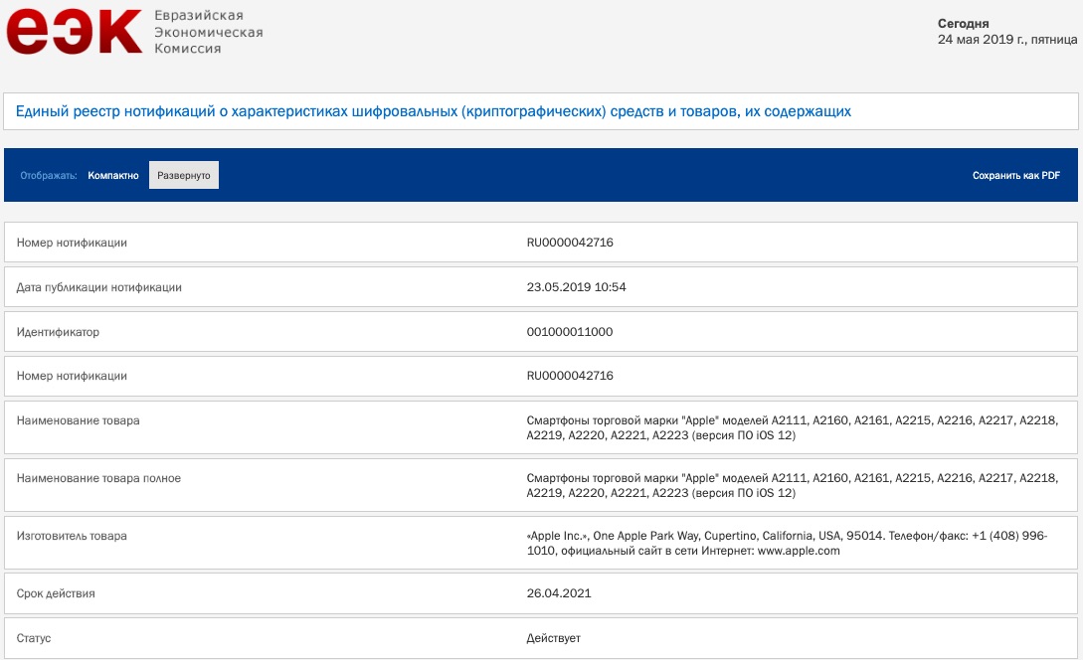Viewport: 1083px width, 660px height.
Task: Select the Развернуто display mode
Action: coord(184,175)
